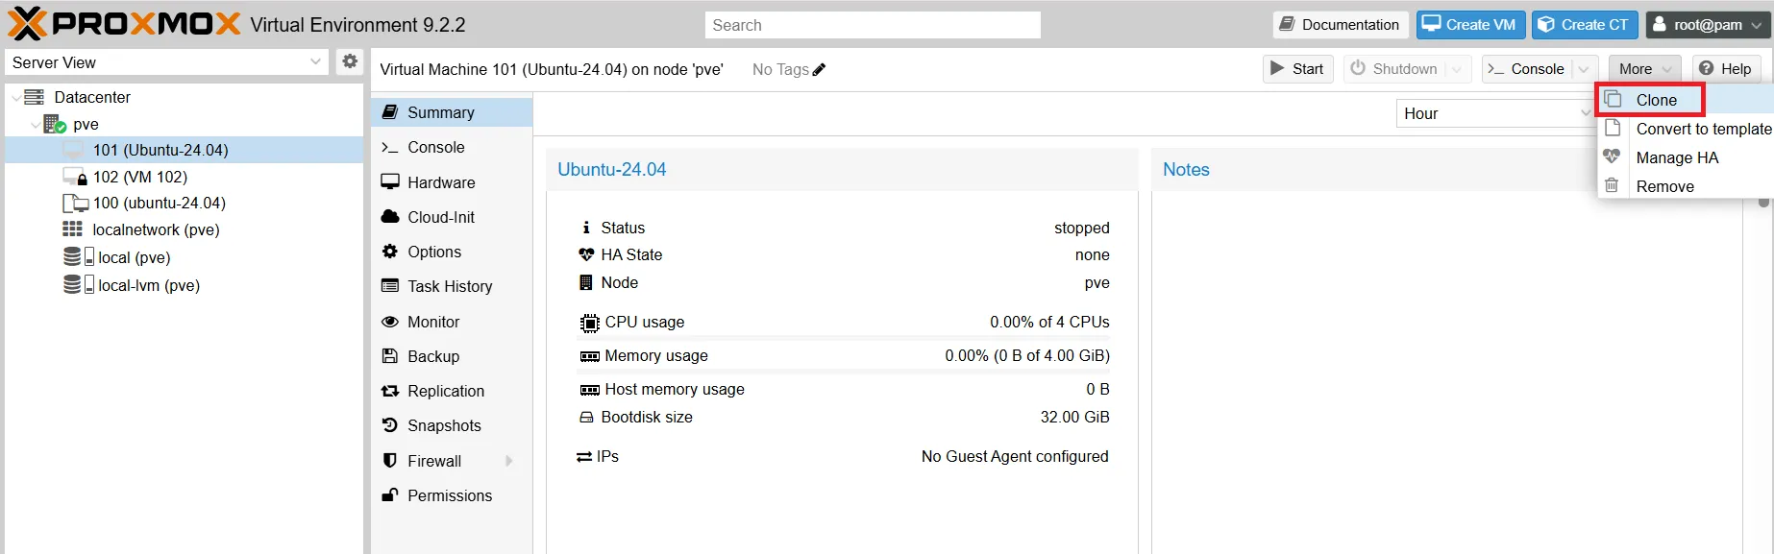The height and width of the screenshot is (554, 1774).
Task: Click the localnetwork grid icon
Action: coord(73,229)
